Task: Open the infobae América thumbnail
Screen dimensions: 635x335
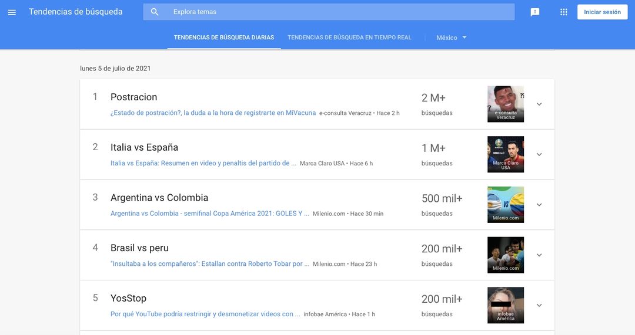Action: [506, 306]
